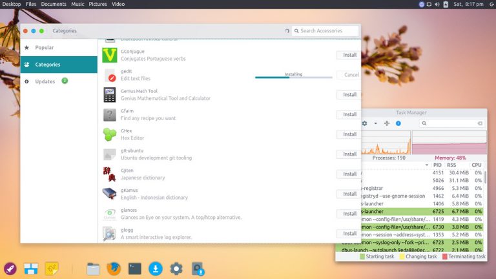Open the workspace switcher icon in dock
This screenshot has width=496, height=279.
click(x=31, y=269)
